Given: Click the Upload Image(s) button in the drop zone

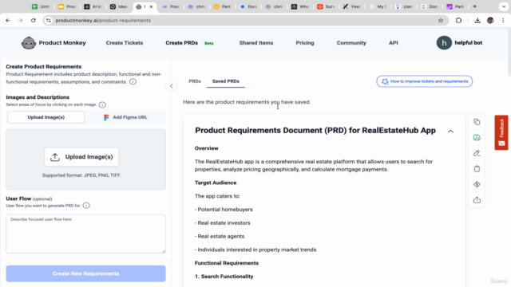Looking at the screenshot, I should pos(81,157).
